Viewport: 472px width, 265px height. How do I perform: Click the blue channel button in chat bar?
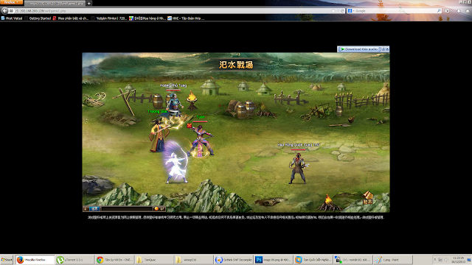[94, 208]
